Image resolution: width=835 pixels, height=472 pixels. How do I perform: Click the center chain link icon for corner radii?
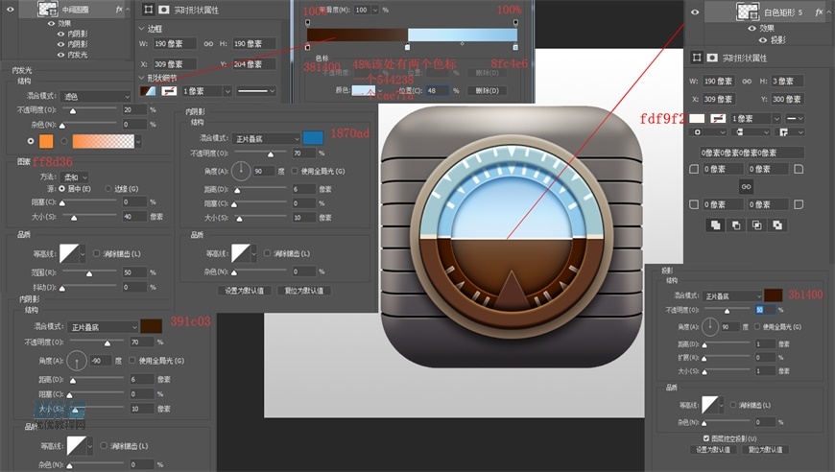pos(745,187)
